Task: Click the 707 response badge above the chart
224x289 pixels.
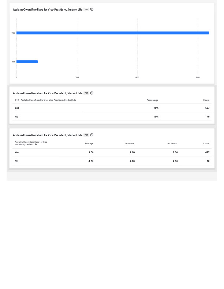Action: [86, 9]
